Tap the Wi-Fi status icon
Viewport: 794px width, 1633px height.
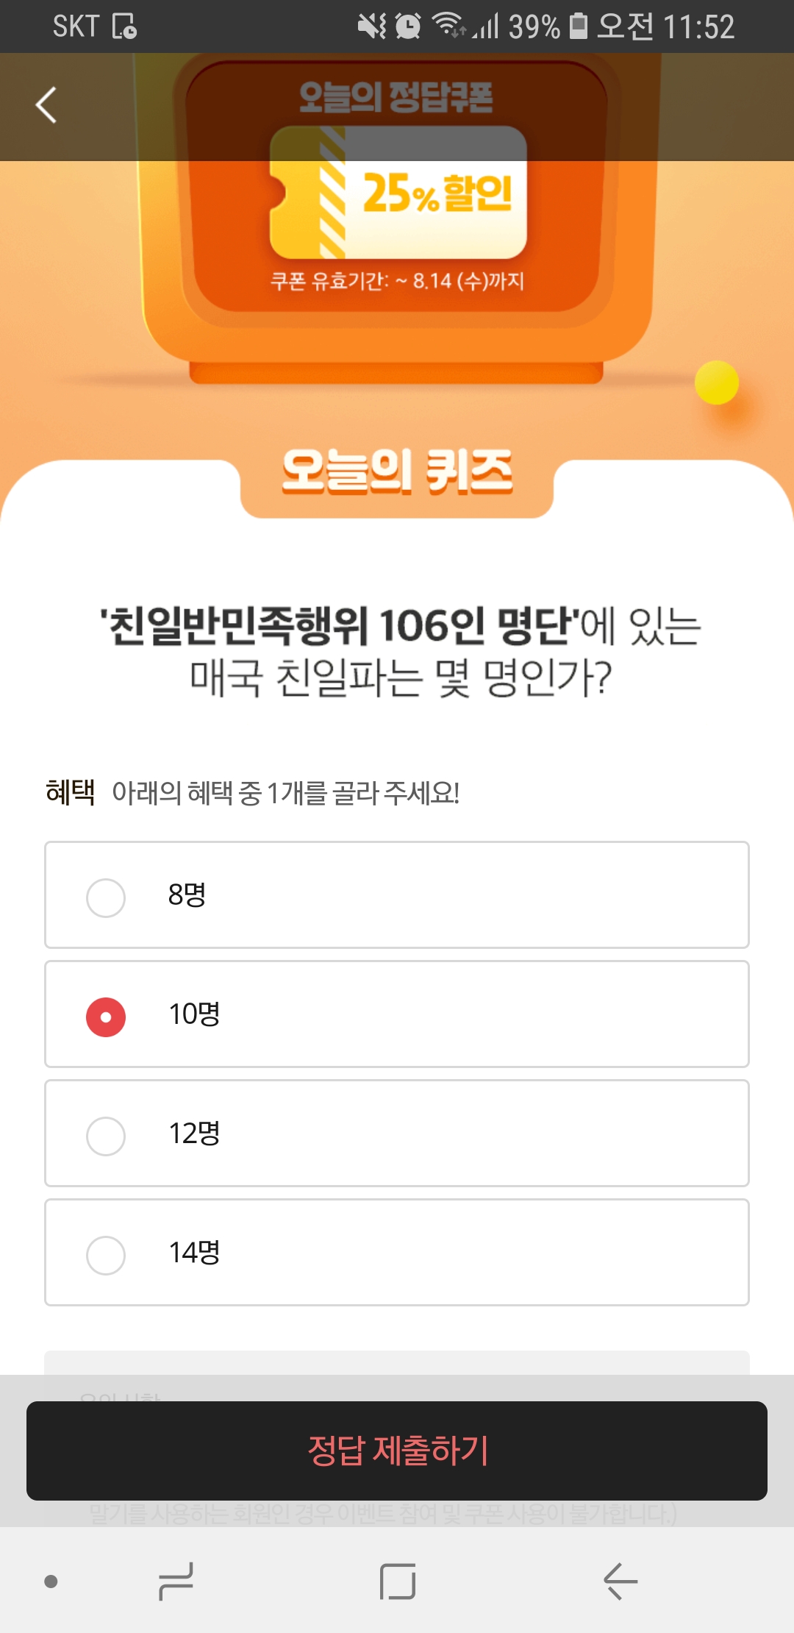(448, 25)
